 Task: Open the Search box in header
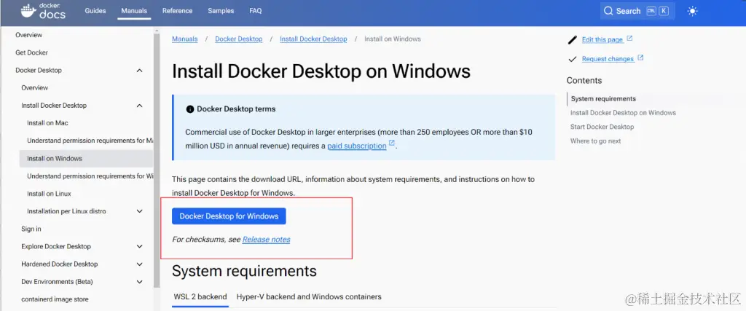[x=637, y=11]
